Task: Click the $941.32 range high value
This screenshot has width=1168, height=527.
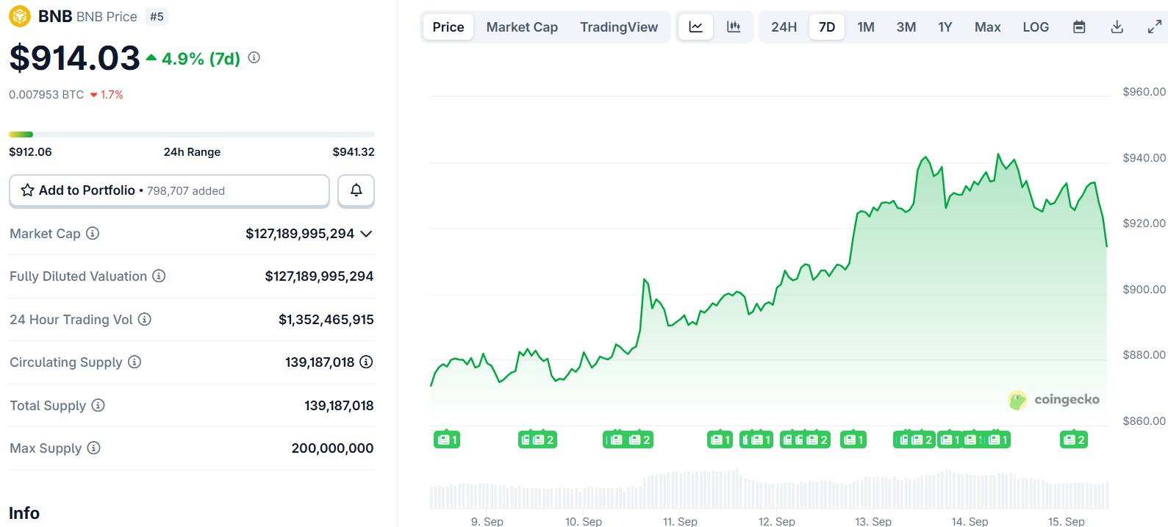Action: click(x=354, y=152)
